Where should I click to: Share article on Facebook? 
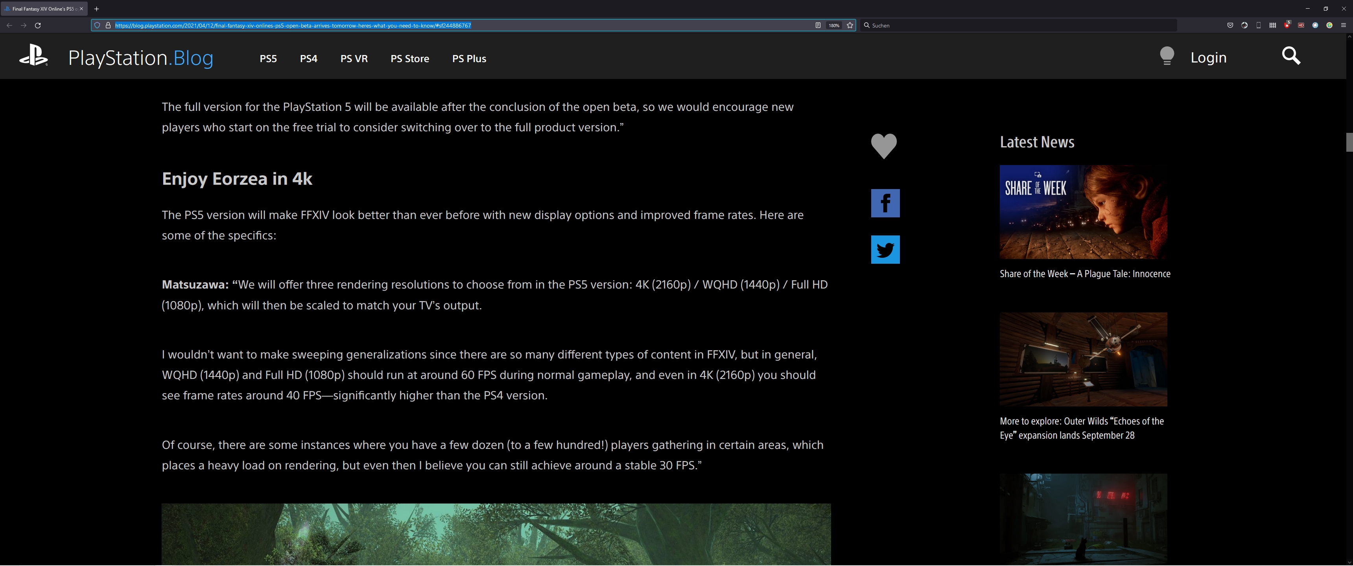pos(885,203)
